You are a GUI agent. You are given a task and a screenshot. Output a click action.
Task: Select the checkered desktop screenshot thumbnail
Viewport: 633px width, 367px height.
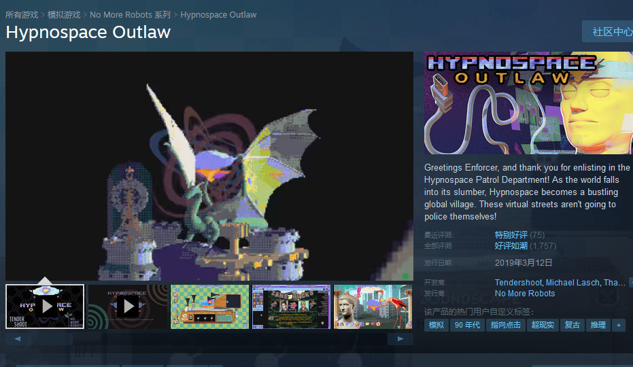coord(209,306)
